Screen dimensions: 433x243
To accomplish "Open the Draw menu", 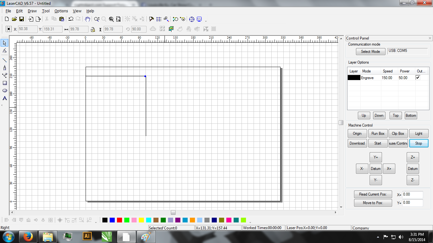I will coord(32,11).
